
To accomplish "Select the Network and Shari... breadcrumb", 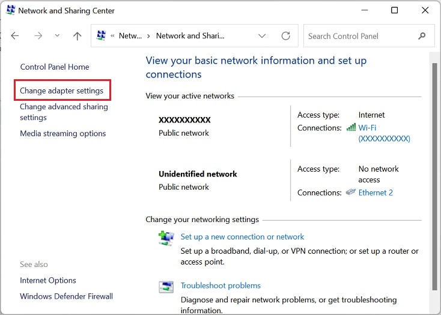I will (190, 36).
